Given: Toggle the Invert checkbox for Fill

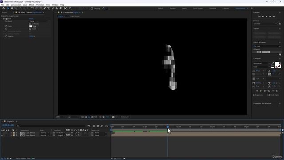Looking at the screenshot, I should point(30,29).
